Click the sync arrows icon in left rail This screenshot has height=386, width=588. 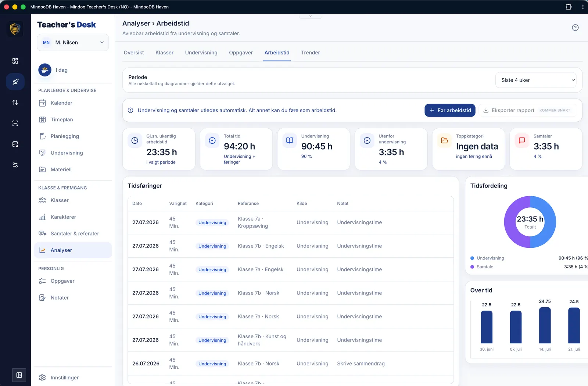[15, 103]
